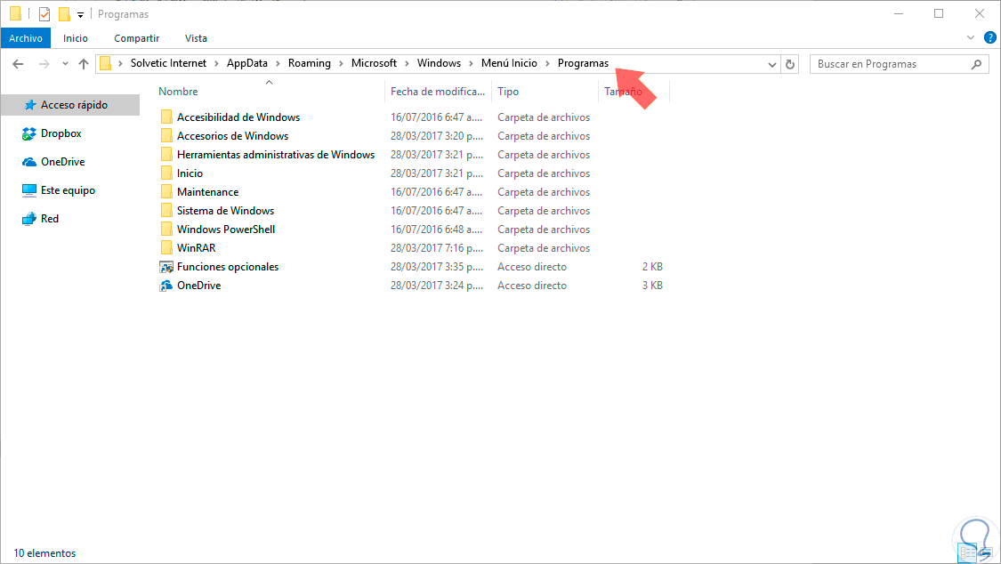Click the Windows PowerShell date 16/07/2016 6:48
The image size is (1001, 564).
click(x=437, y=229)
